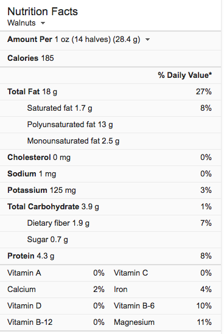
Task: Click the Nutrition Facts heading
Action: [43, 12]
